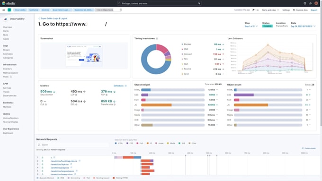The image size is (322, 181).
Task: Click the CLS info icon
Action: coord(46,104)
